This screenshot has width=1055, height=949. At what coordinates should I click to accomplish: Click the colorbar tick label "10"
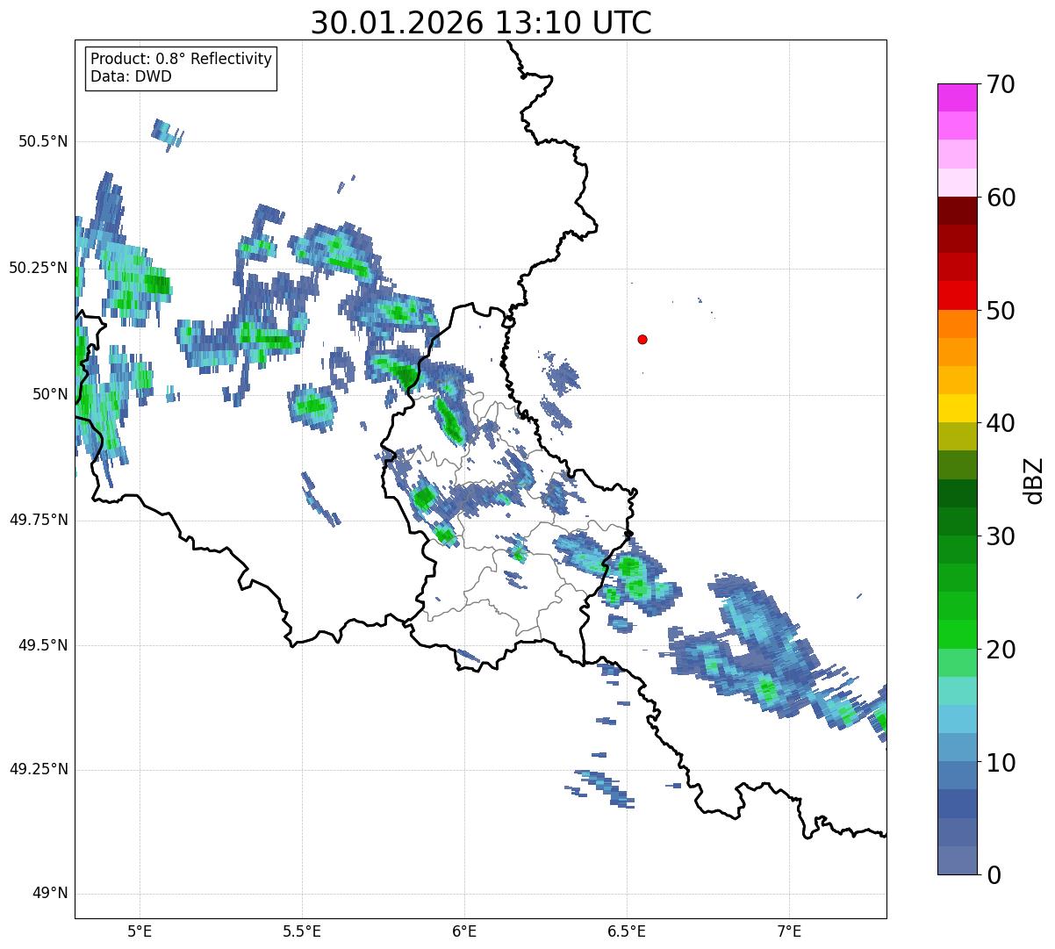tap(1001, 763)
